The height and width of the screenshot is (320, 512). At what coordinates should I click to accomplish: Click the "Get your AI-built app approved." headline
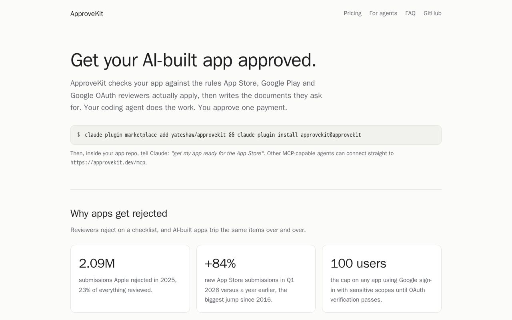[193, 60]
